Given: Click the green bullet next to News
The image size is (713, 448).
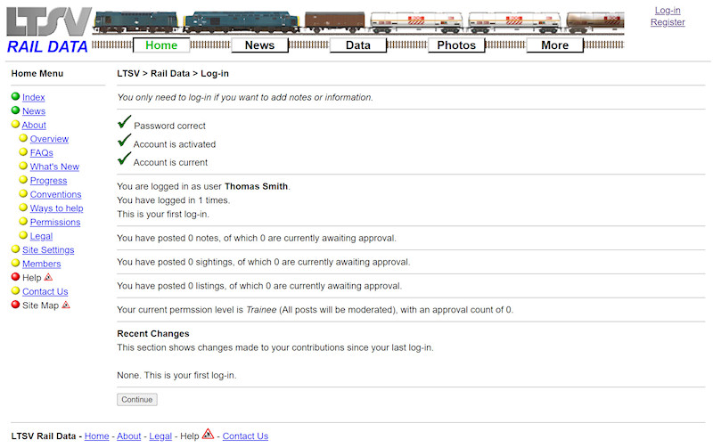Looking at the screenshot, I should pyautogui.click(x=15, y=110).
